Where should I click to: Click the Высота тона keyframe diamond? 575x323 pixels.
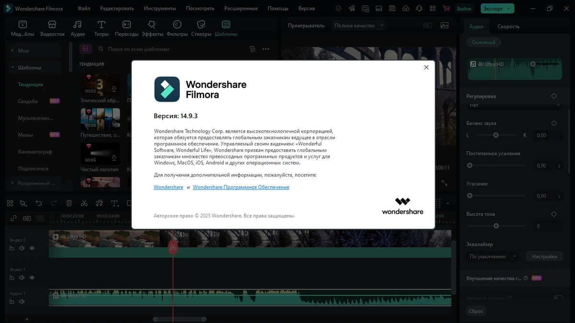click(x=554, y=214)
